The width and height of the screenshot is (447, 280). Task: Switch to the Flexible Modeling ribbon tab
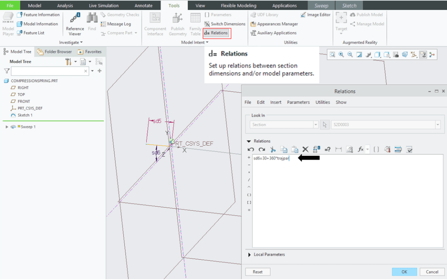(x=238, y=6)
